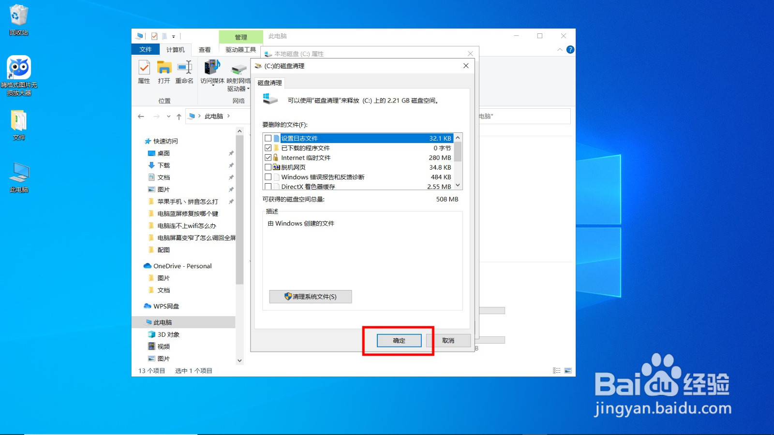
Task: Click 清理系统文件(S) button
Action: coord(311,296)
